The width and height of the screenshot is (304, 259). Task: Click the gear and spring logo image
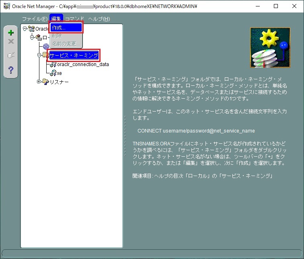[x=270, y=48]
